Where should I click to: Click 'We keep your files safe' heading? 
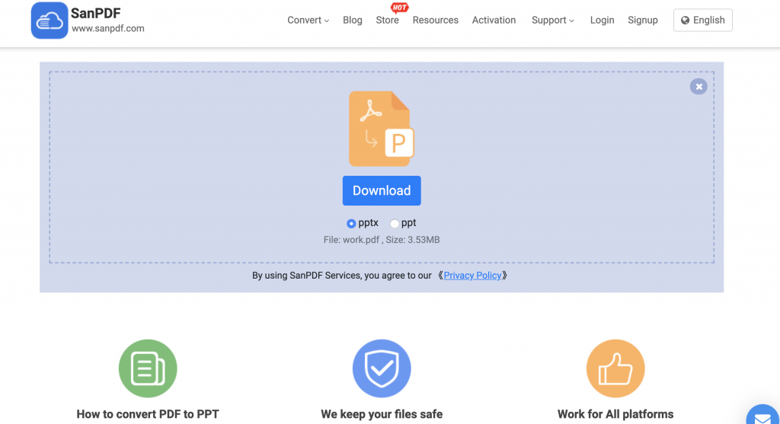tap(382, 414)
